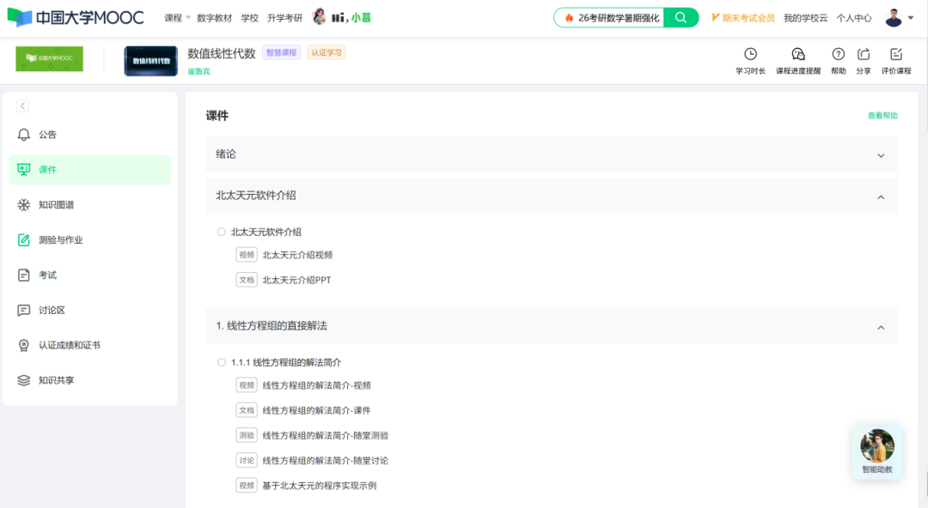This screenshot has width=928, height=508.
Task: Click the 查看帮助 link
Action: pyautogui.click(x=882, y=116)
